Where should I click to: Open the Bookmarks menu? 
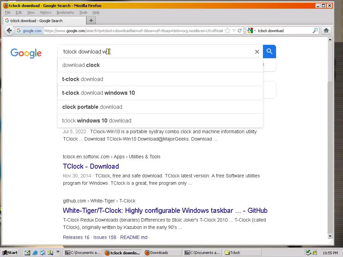point(65,12)
